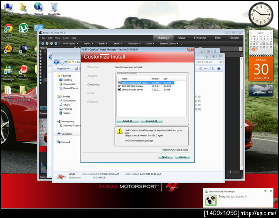The image size is (279, 218).
Task: Open the ACDSee Create dropdown
Action: 117,43
